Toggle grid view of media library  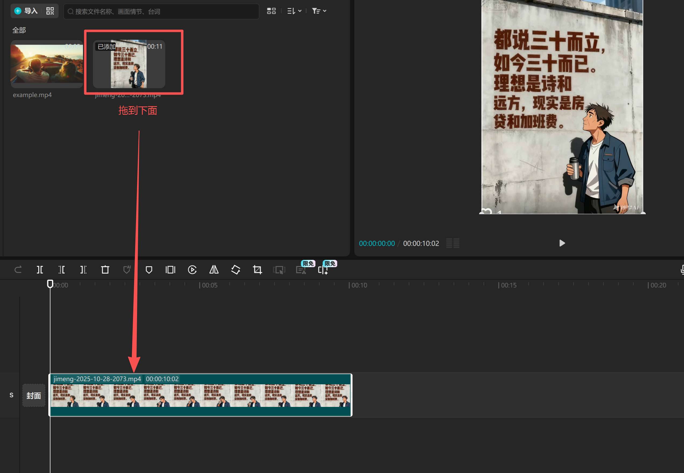[x=271, y=11]
